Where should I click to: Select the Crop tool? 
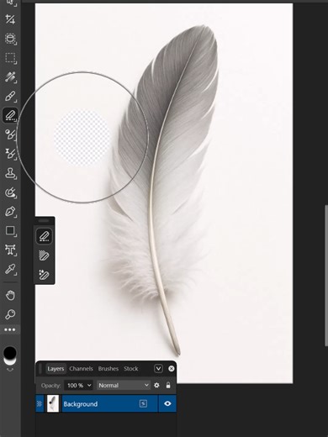(x=10, y=19)
